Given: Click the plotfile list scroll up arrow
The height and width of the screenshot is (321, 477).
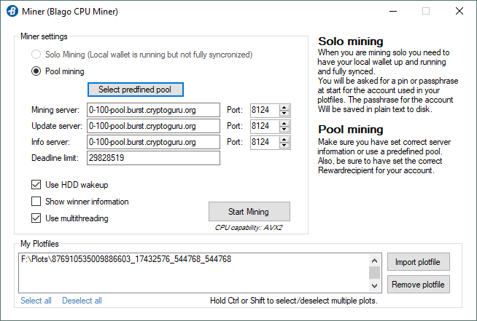Looking at the screenshot, I should tap(374, 261).
